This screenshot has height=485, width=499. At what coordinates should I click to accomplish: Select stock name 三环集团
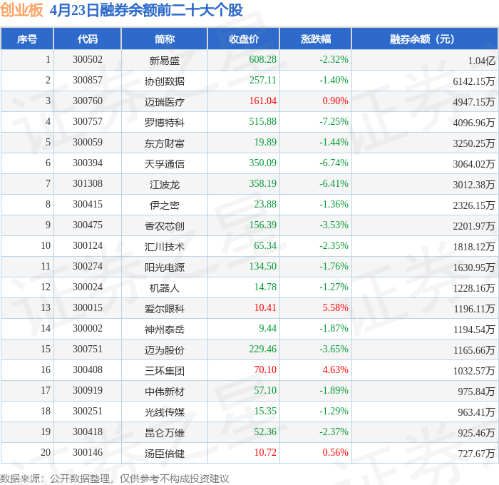[165, 371]
